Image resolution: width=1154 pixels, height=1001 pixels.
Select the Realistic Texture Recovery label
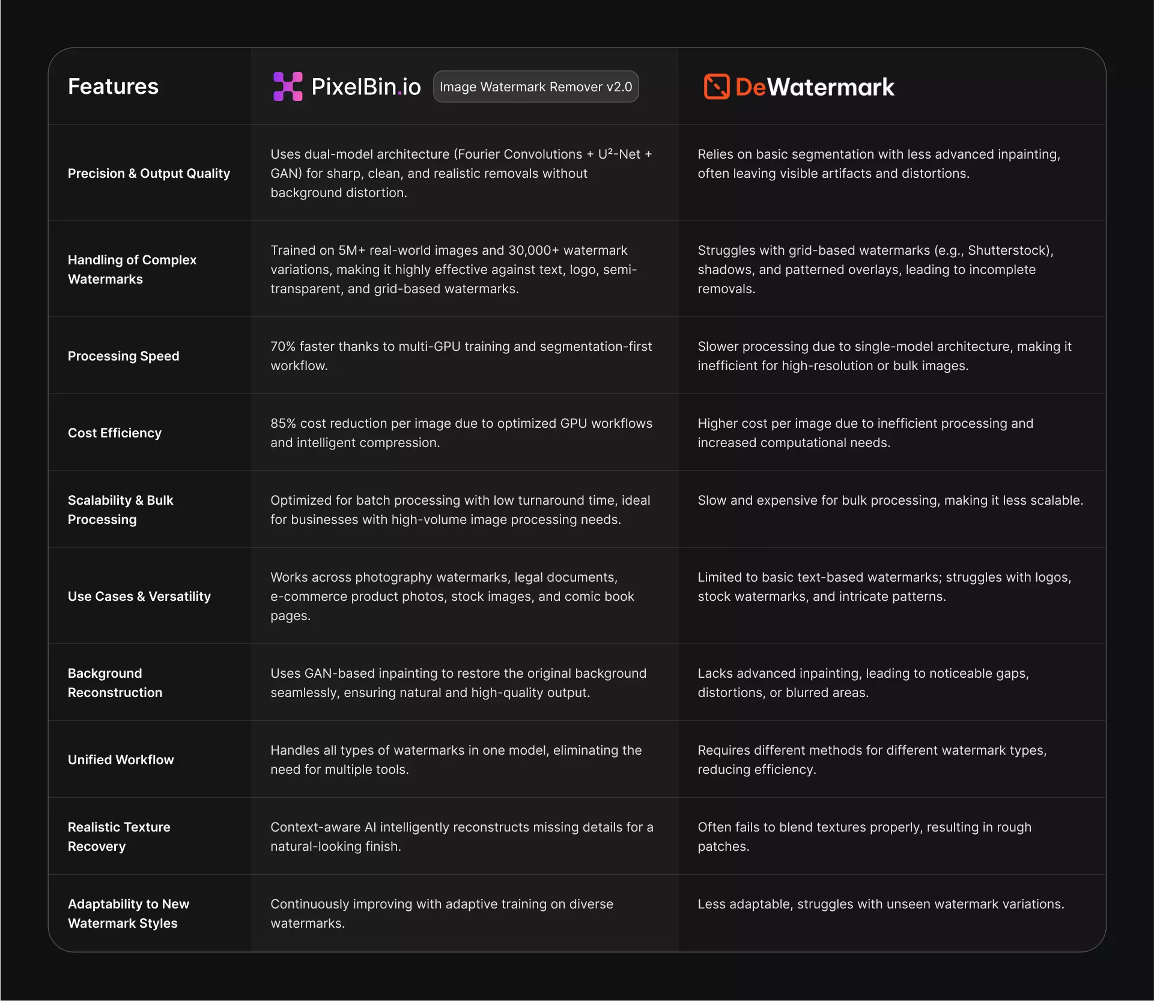tap(118, 836)
